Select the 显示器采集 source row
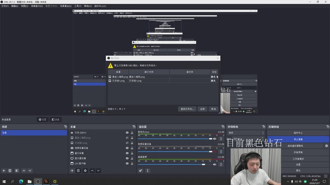Image resolution: width=330 pixels, height=185 pixels. [102, 158]
